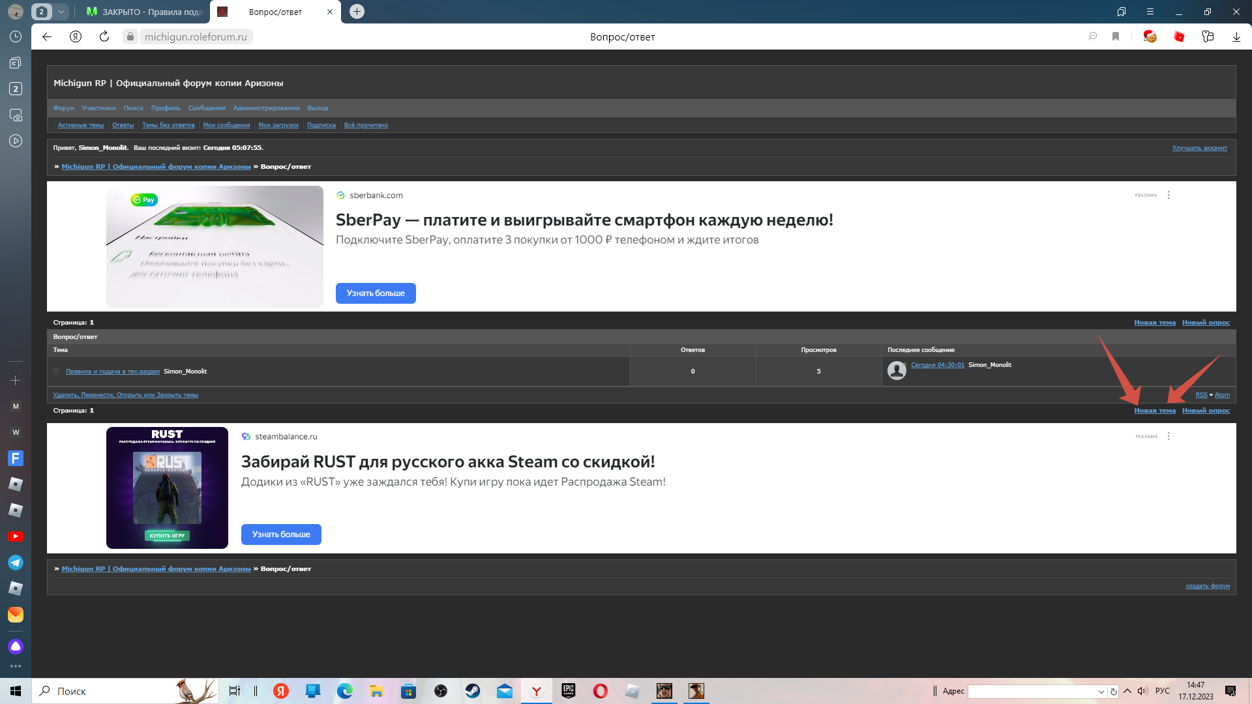This screenshot has width=1252, height=704.
Task: Open the Поиск menu item
Action: click(x=134, y=108)
